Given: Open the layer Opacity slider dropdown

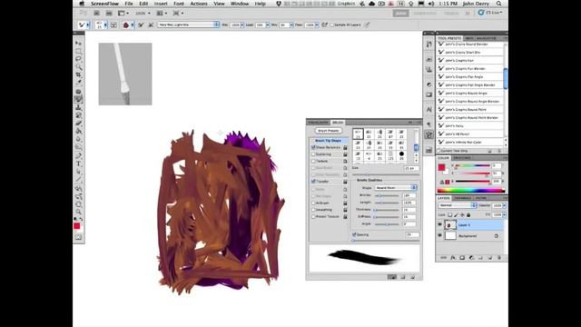Looking at the screenshot, I should [x=504, y=205].
